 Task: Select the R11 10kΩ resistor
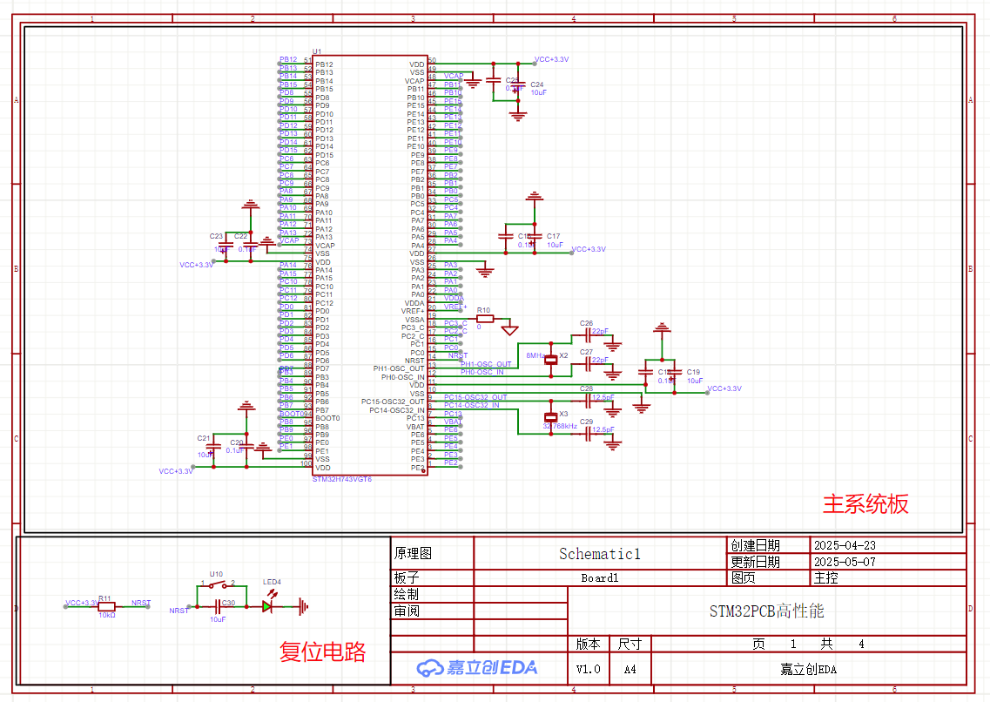click(106, 606)
